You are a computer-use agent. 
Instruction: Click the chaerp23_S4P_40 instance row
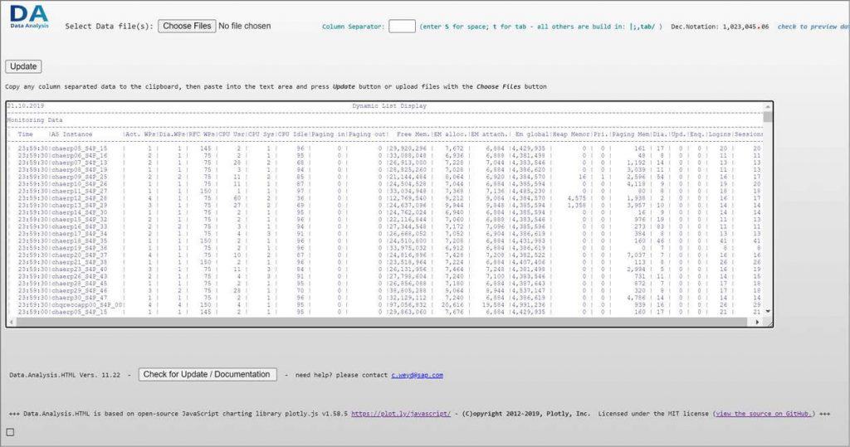point(384,269)
